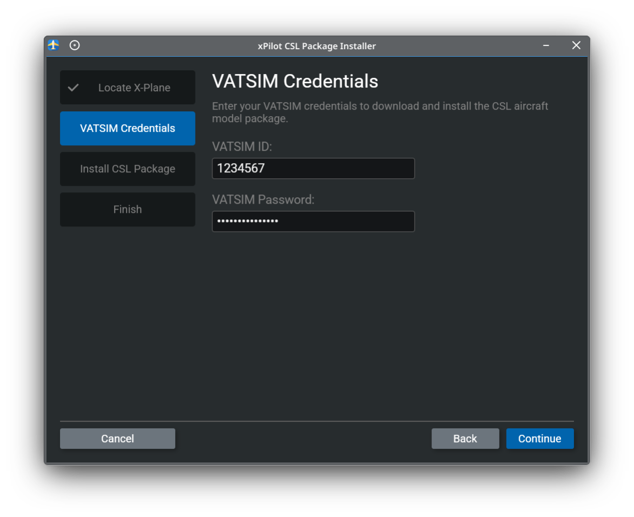Viewport: 634px width, 517px height.
Task: Click the Cancel button
Action: [x=117, y=438]
